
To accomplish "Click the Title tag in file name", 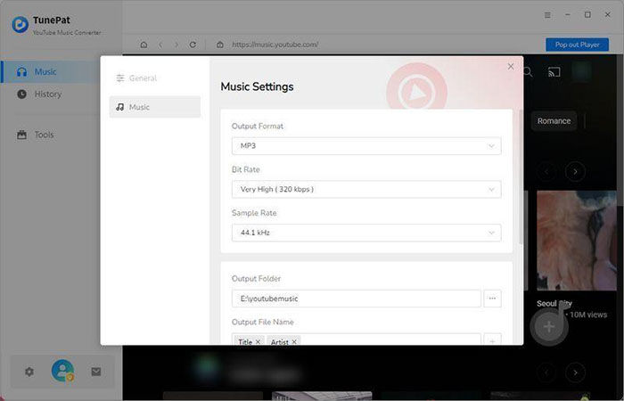I will [245, 341].
